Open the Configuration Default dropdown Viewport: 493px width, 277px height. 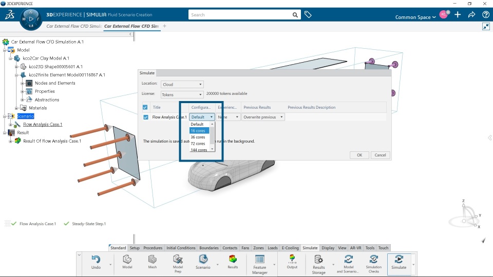202,117
